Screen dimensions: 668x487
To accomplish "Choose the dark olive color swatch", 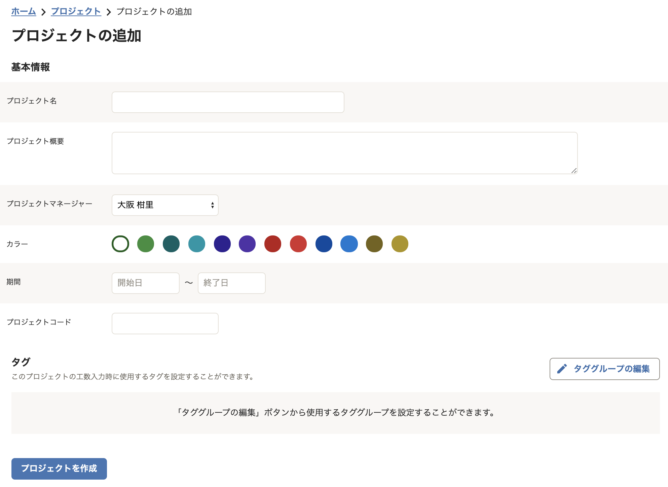I will point(374,244).
